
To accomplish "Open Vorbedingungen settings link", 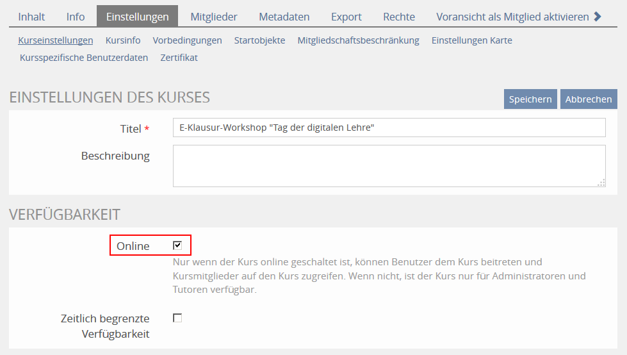I will pyautogui.click(x=187, y=40).
